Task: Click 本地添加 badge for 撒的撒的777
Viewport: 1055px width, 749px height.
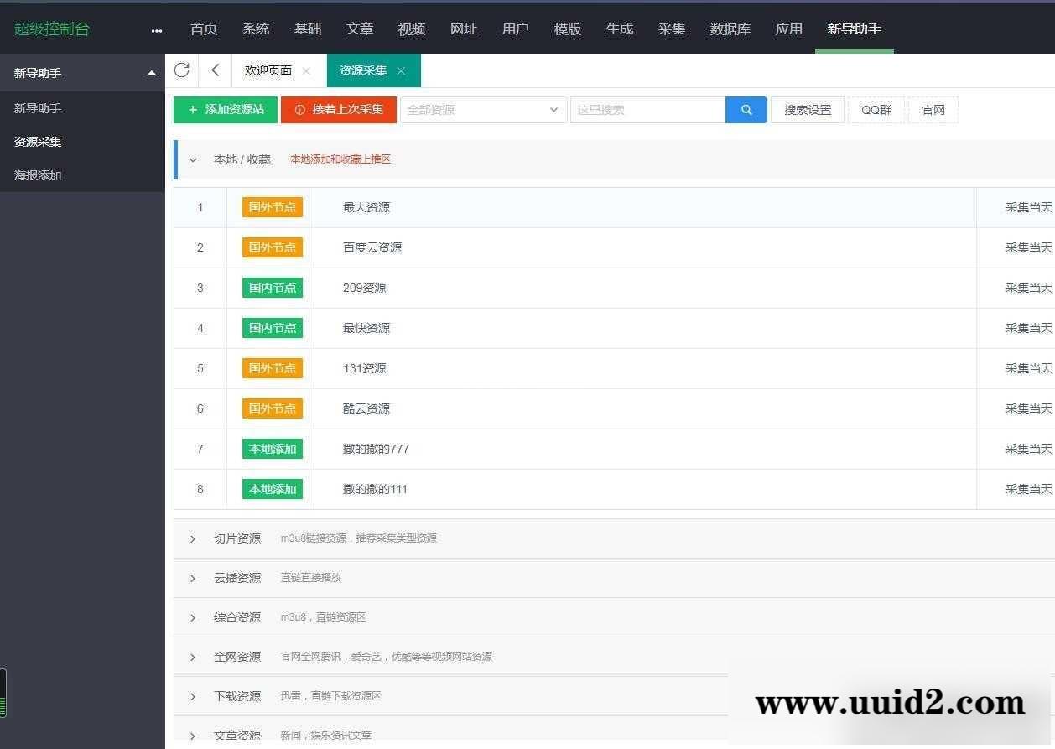Action: click(272, 449)
